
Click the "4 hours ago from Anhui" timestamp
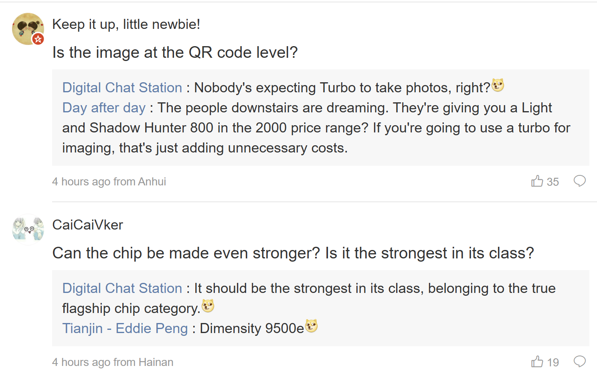(x=109, y=182)
